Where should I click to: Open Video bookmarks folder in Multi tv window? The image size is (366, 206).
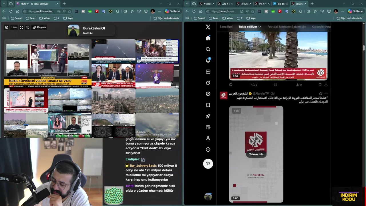coord(44,18)
